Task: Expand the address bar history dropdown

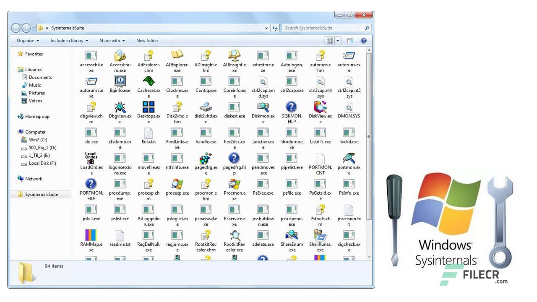Action: click(x=266, y=28)
